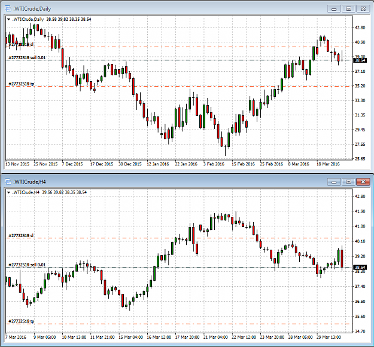Select the stop loss label in Daily chart
374x347 pixels.
(21, 45)
